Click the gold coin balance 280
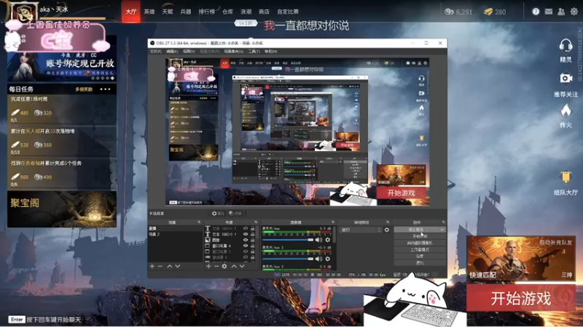The height and width of the screenshot is (327, 583). coord(495,12)
